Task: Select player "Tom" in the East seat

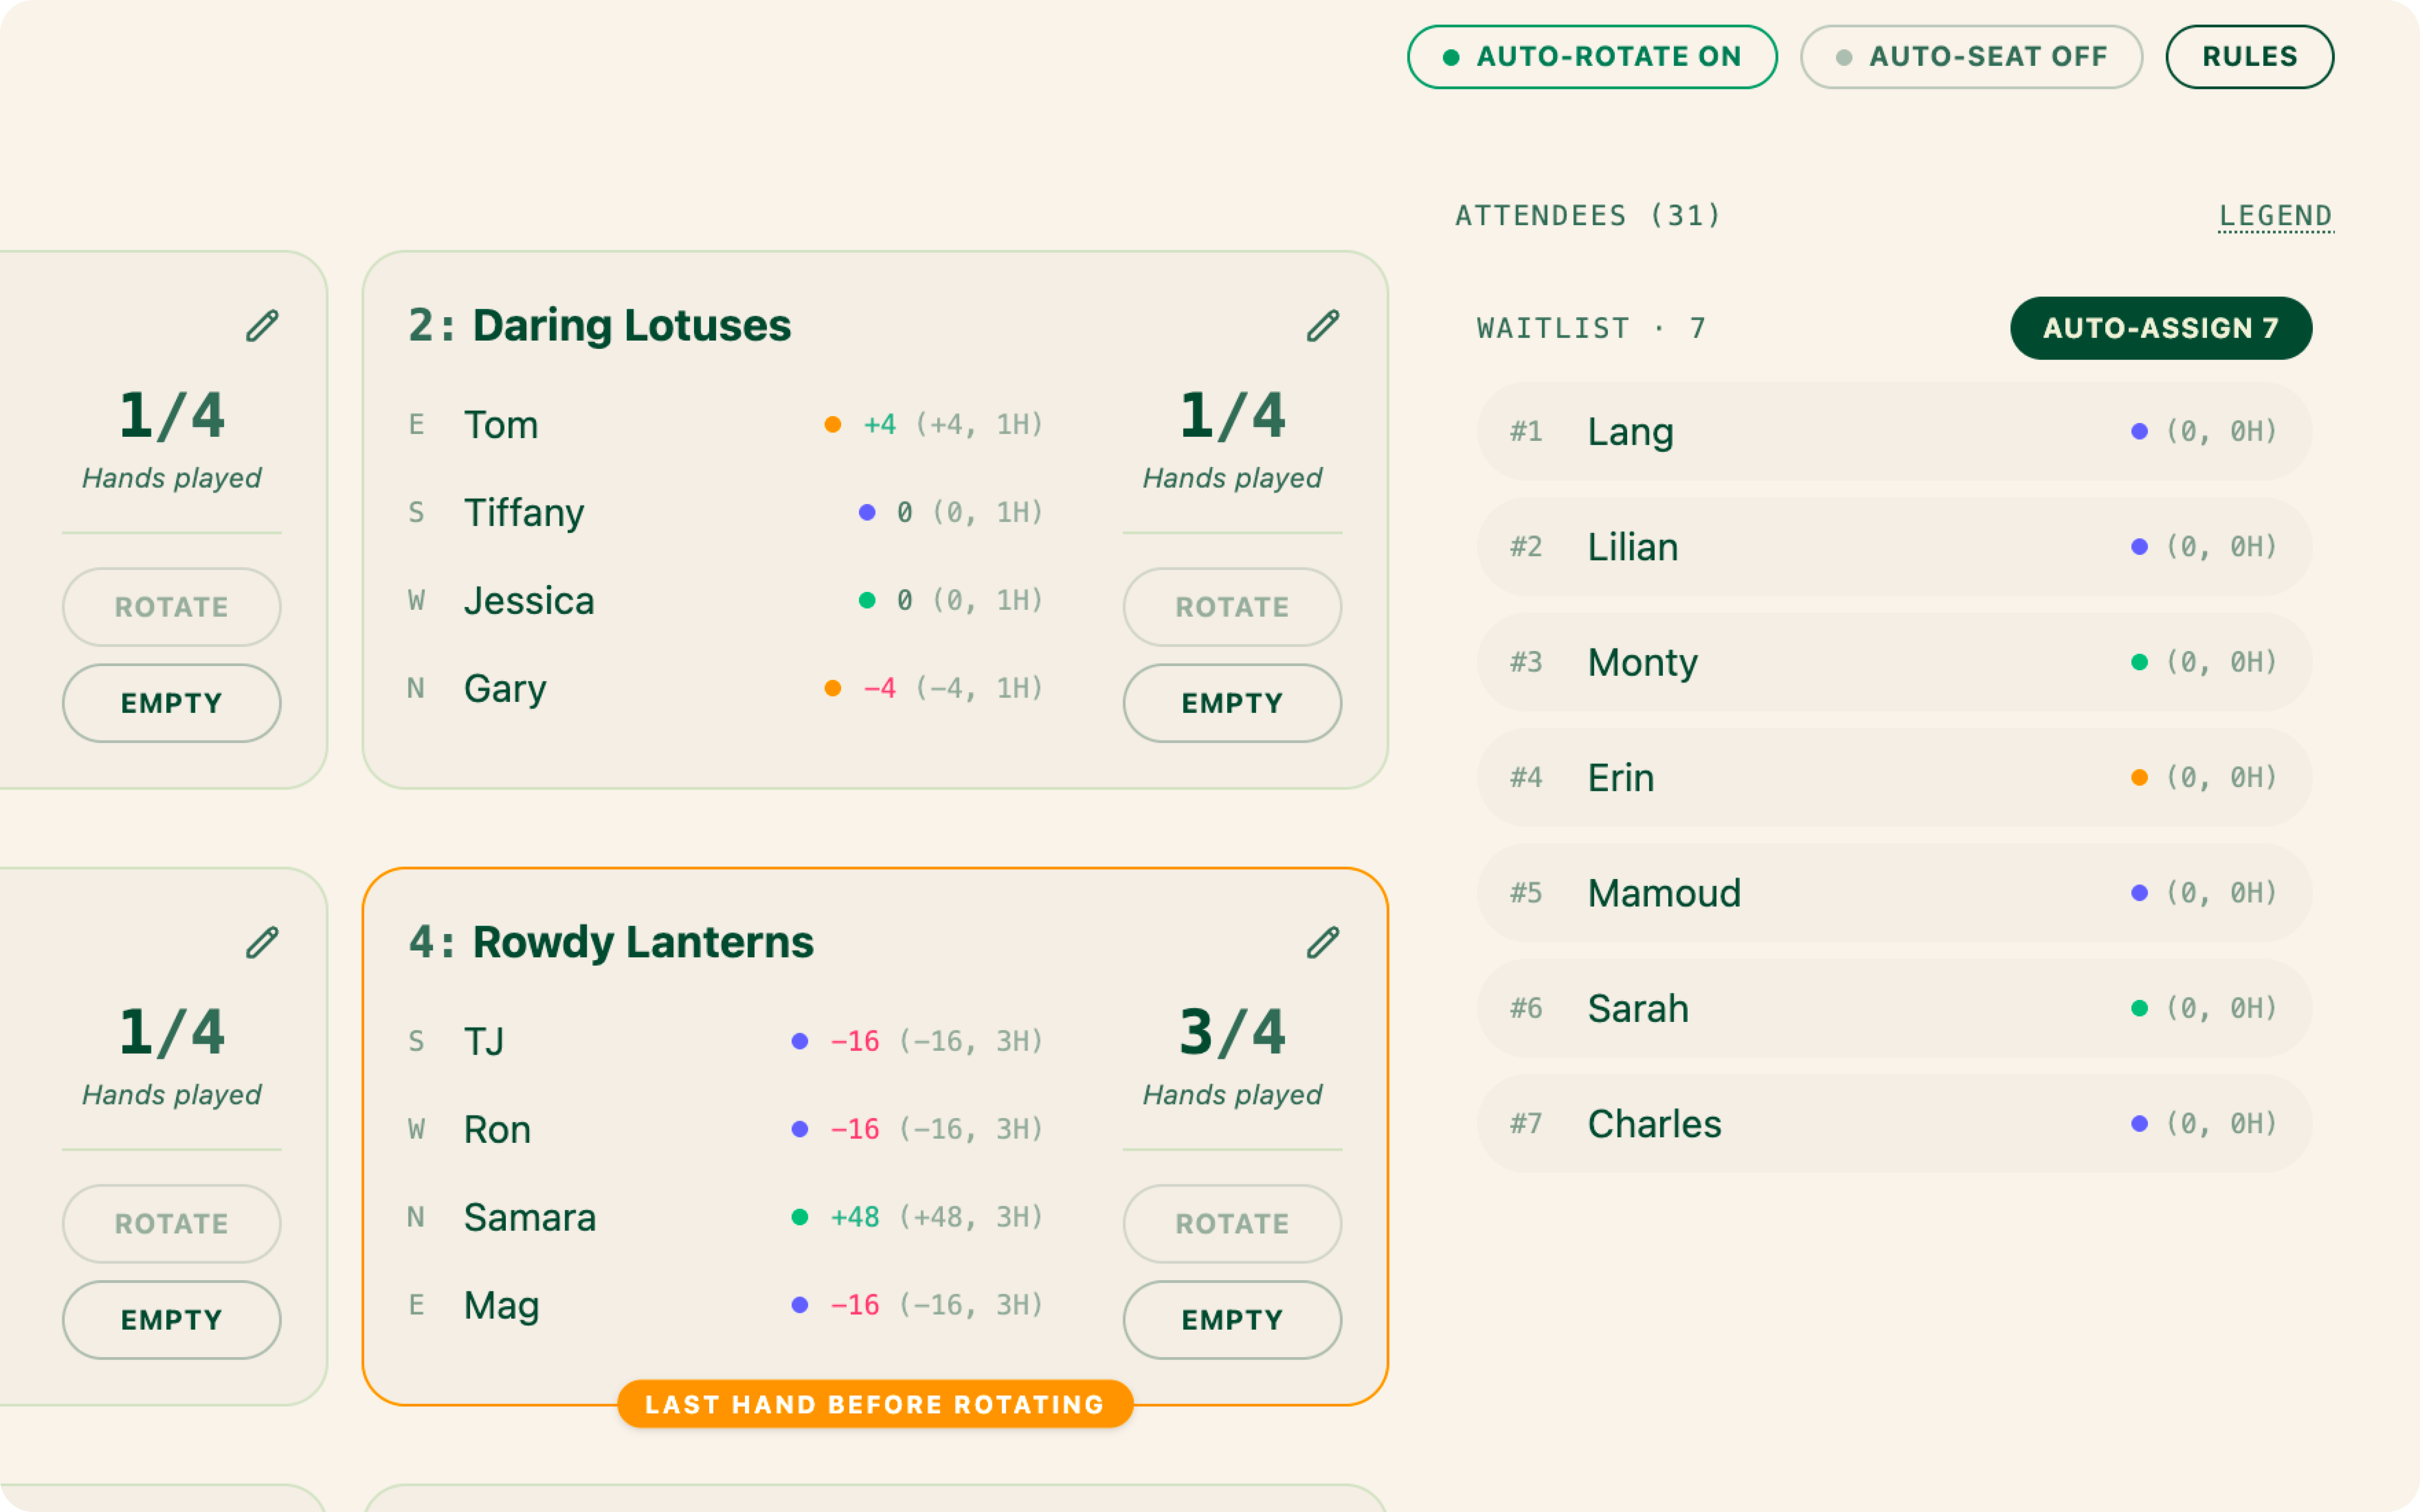Action: tap(501, 425)
